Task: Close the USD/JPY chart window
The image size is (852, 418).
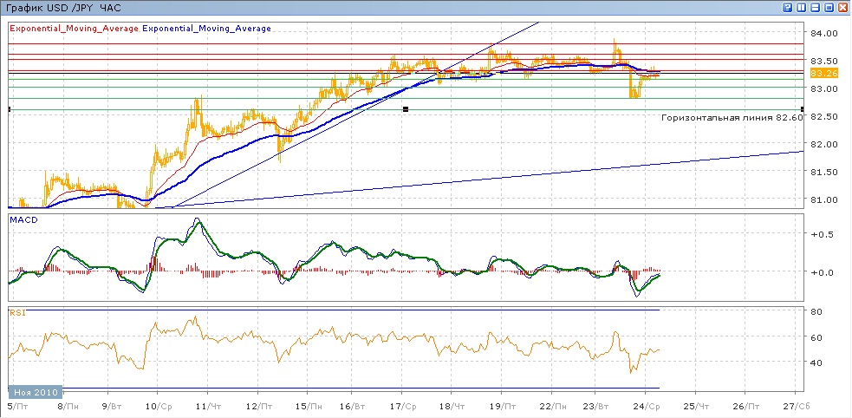Action: click(843, 6)
